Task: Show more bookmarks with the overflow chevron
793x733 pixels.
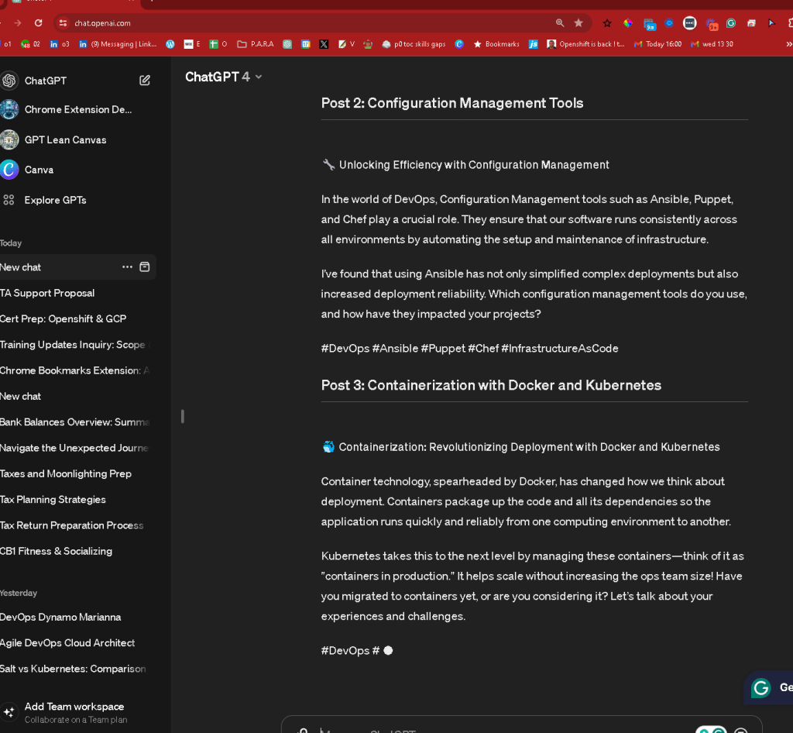Action: click(x=788, y=44)
